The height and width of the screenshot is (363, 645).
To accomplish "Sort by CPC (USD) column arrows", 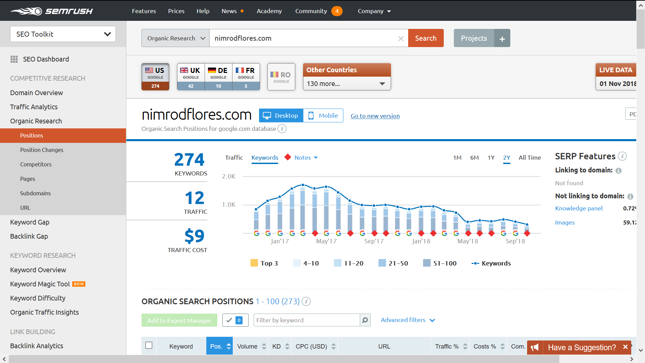I will click(334, 346).
